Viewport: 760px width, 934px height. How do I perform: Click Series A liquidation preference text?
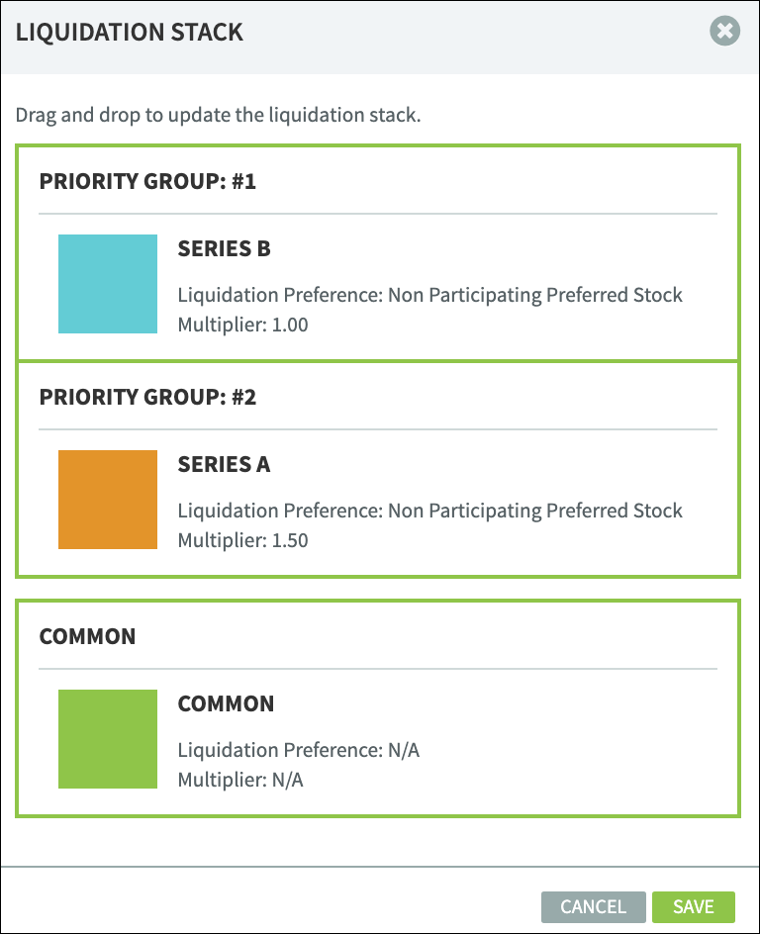coord(430,511)
